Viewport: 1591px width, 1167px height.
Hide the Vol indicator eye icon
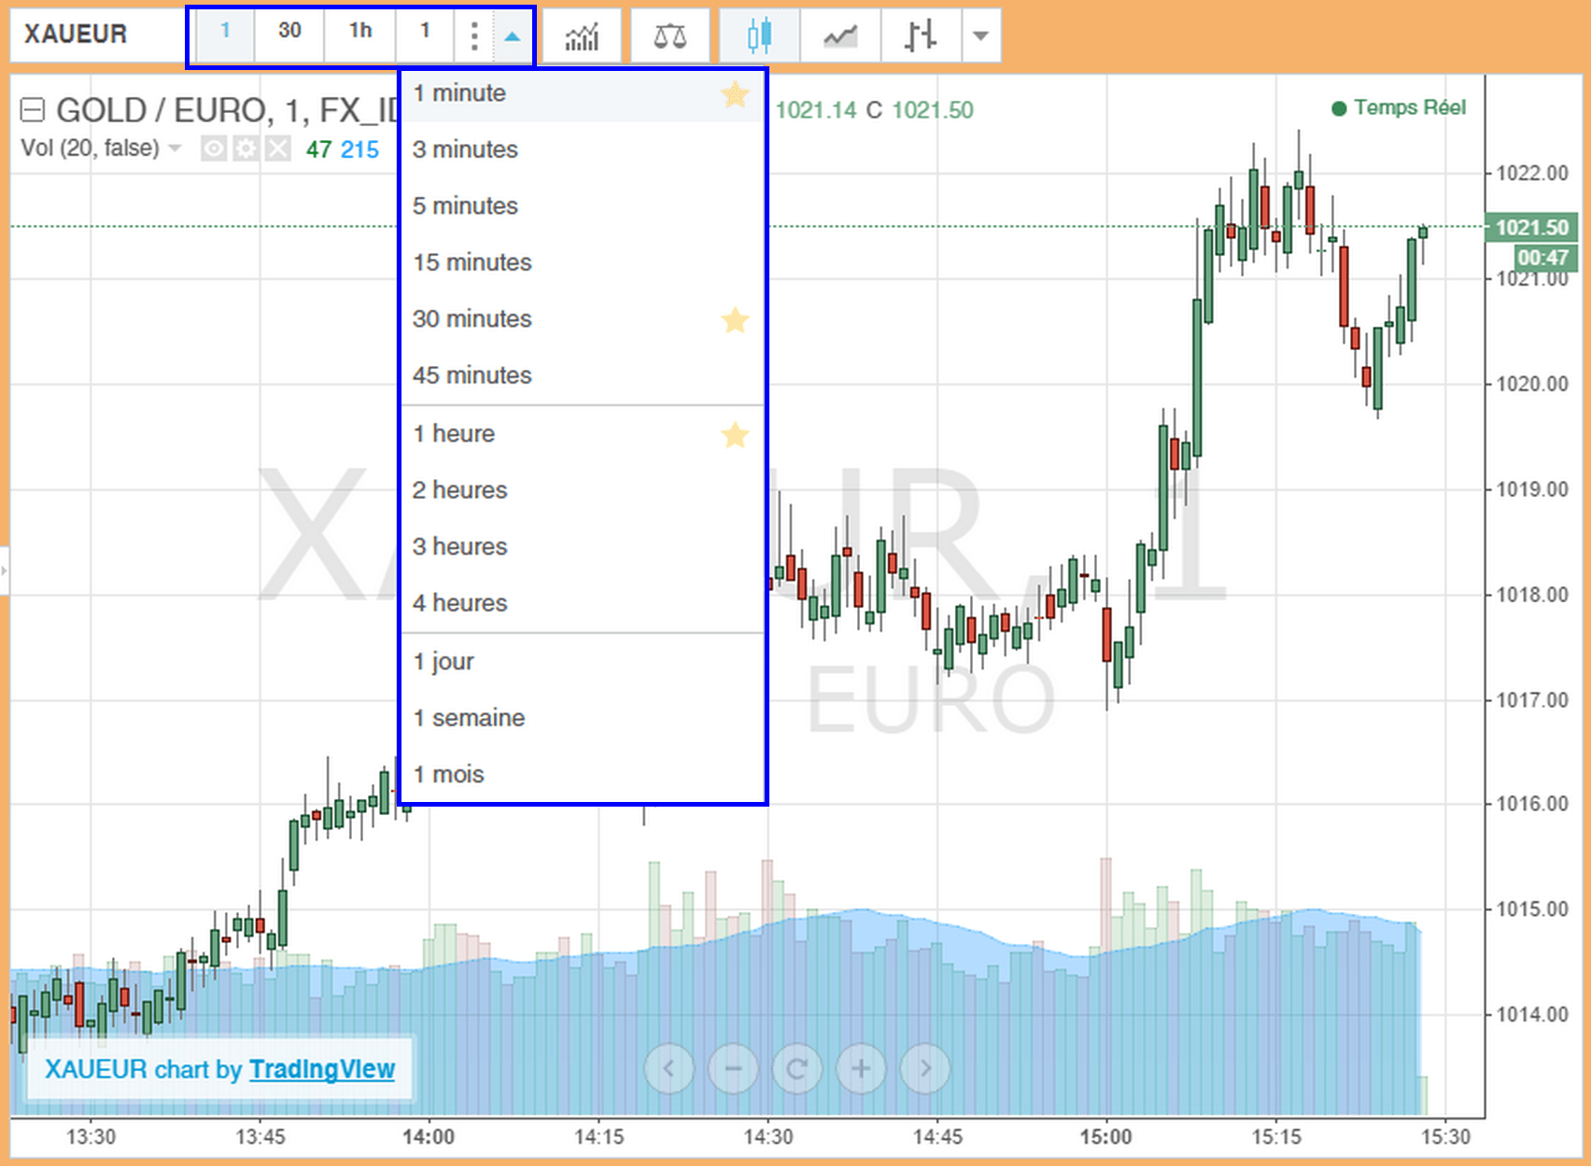214,148
